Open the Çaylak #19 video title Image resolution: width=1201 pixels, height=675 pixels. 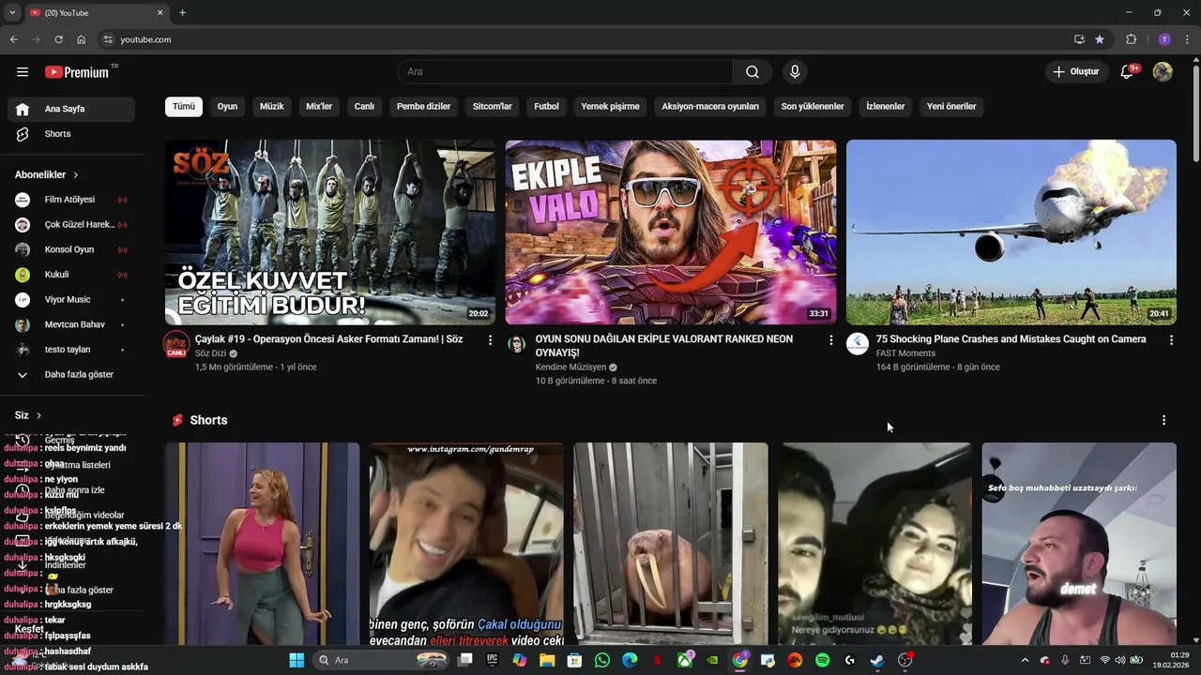329,339
